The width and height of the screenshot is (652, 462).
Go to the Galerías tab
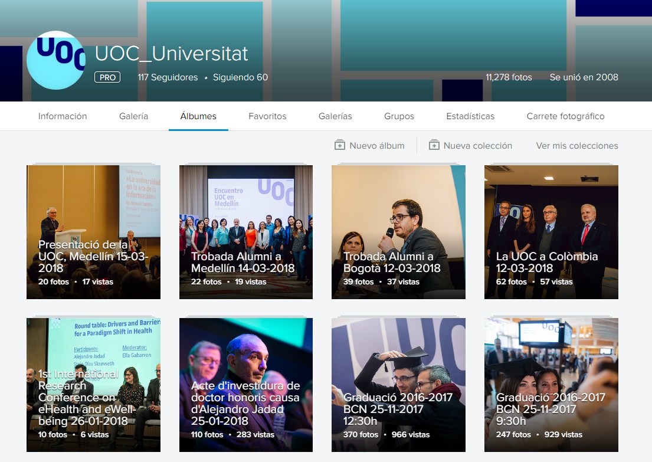point(335,116)
